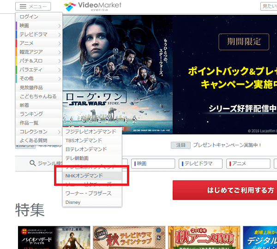Expand the テレビドラマ submenu arrow

[60, 35]
